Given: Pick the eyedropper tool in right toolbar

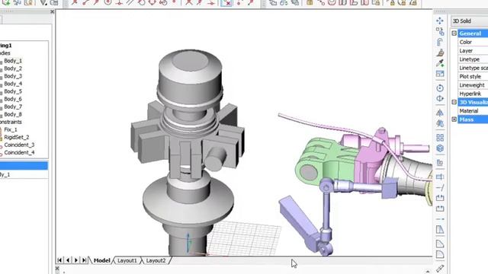Looking at the screenshot, I should (440, 63).
